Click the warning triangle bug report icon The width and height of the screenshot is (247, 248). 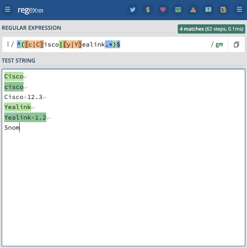(193, 10)
